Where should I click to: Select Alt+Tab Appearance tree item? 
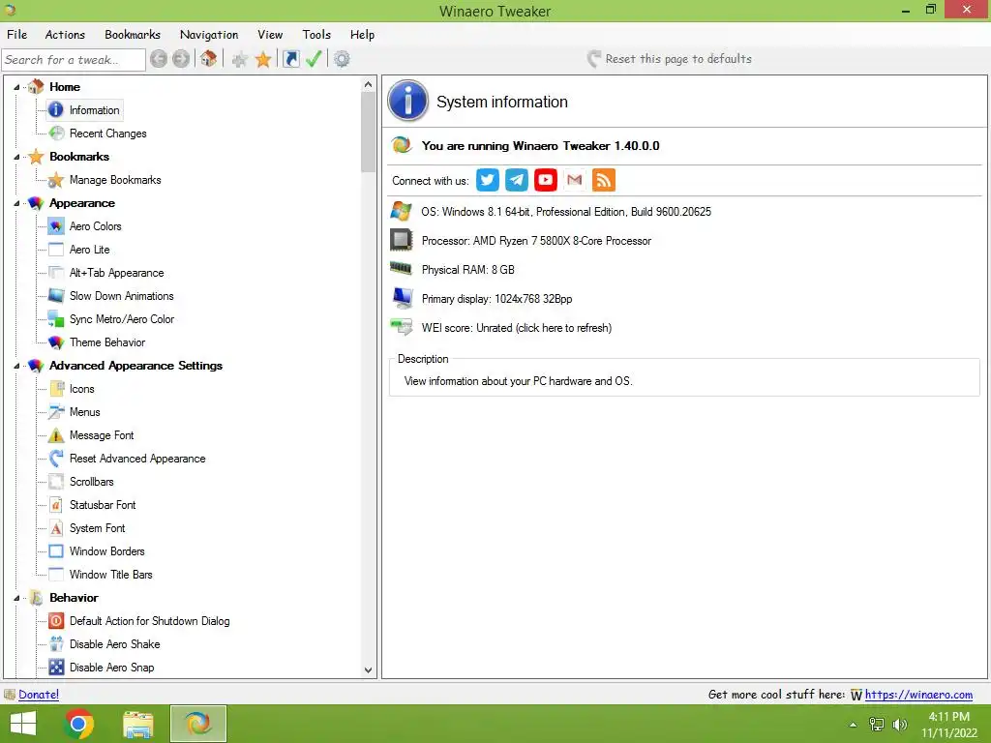[x=117, y=273]
